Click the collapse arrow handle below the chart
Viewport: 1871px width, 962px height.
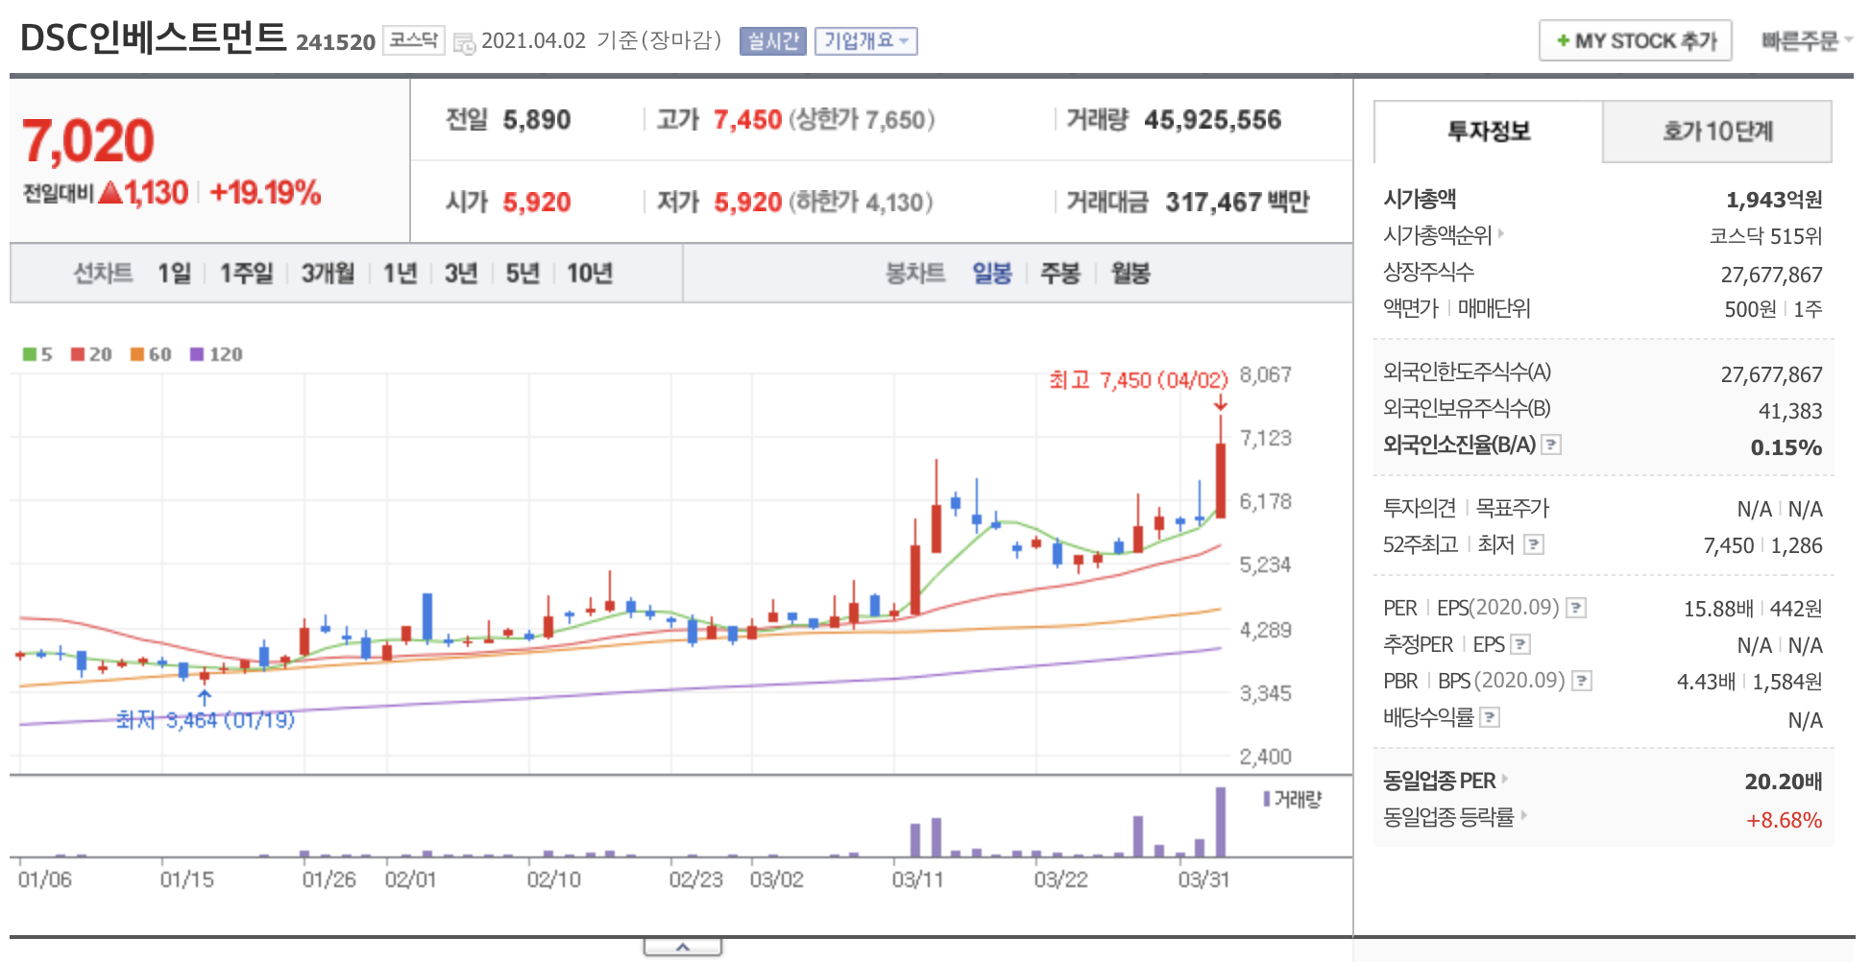[683, 948]
